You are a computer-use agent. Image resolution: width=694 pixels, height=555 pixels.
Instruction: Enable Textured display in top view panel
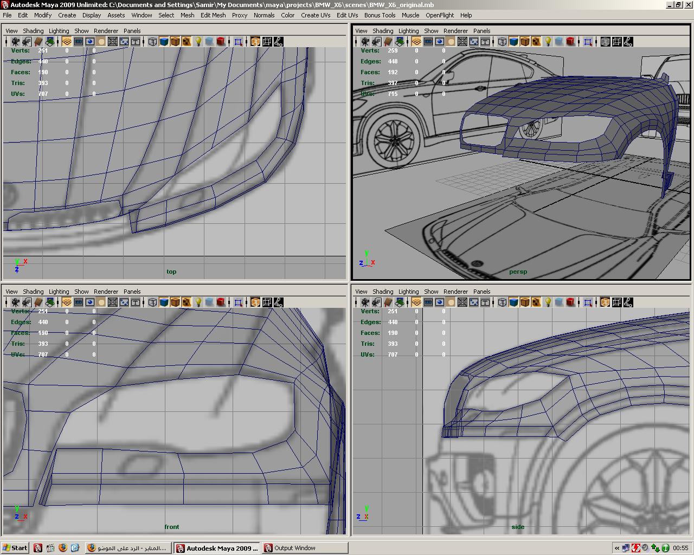pyautogui.click(x=187, y=42)
